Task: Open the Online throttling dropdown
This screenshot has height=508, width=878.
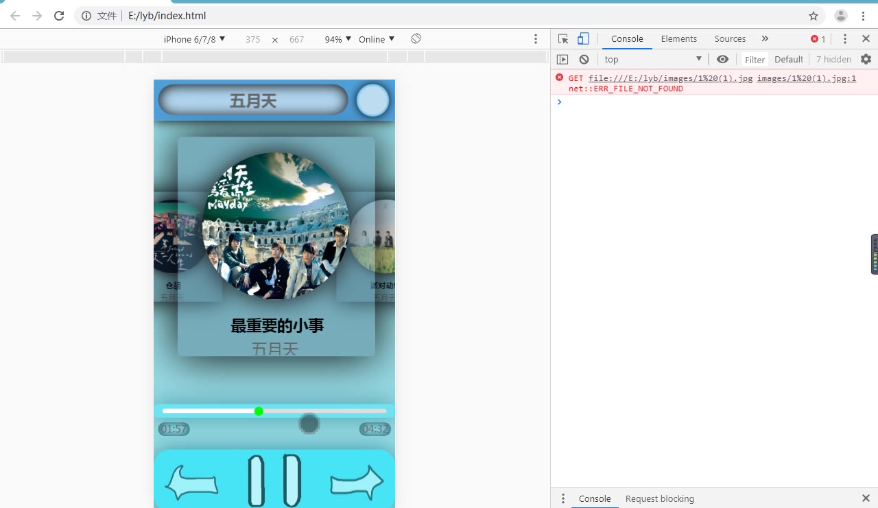Action: (x=377, y=39)
